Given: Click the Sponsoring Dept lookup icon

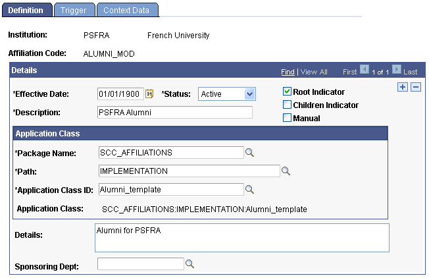Looking at the screenshot, I should pos(189,264).
